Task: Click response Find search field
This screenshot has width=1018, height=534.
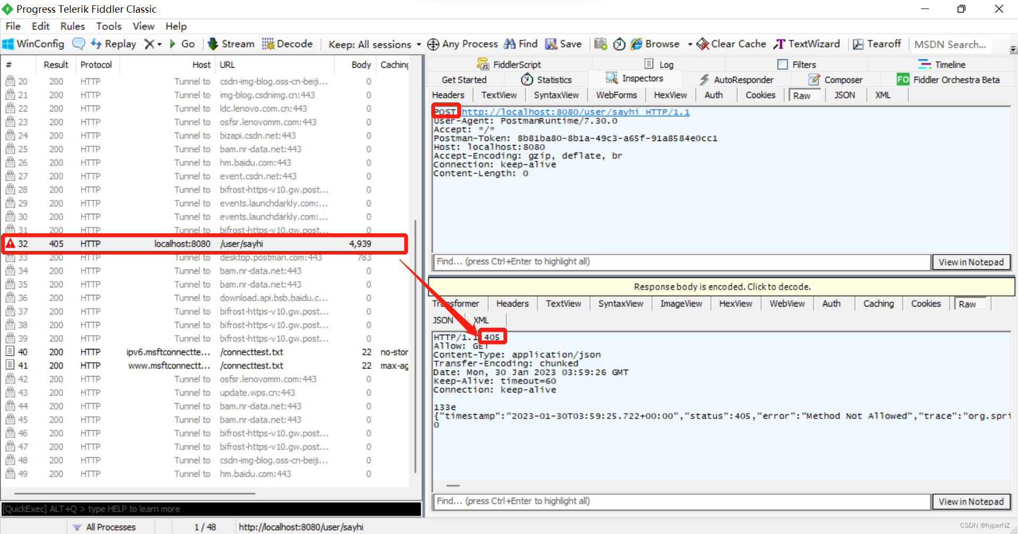Action: 682,501
